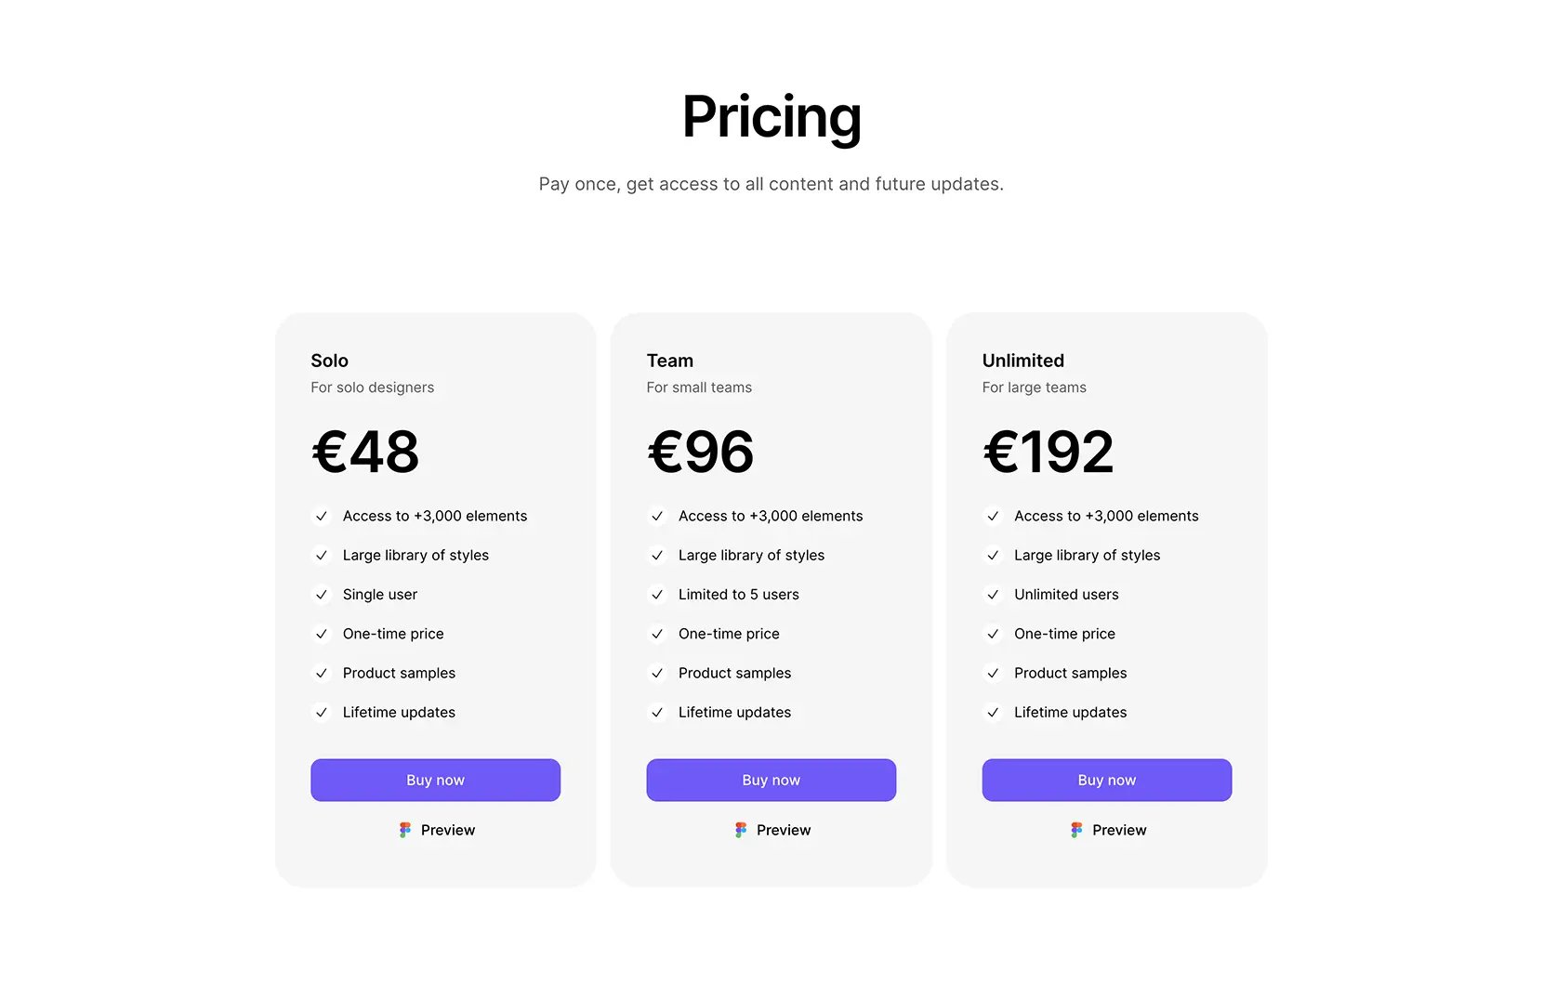
Task: Click the Pricing heading
Action: tap(771, 117)
